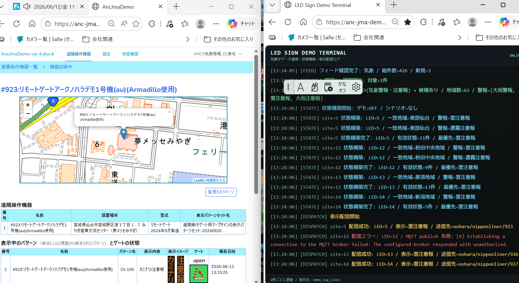Open 監視カメラページ button
Image resolution: width=519 pixels, height=283 pixels.
(221, 192)
